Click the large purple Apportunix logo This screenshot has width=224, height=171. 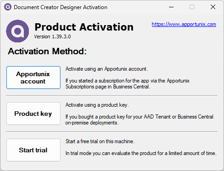pyautogui.click(x=17, y=31)
